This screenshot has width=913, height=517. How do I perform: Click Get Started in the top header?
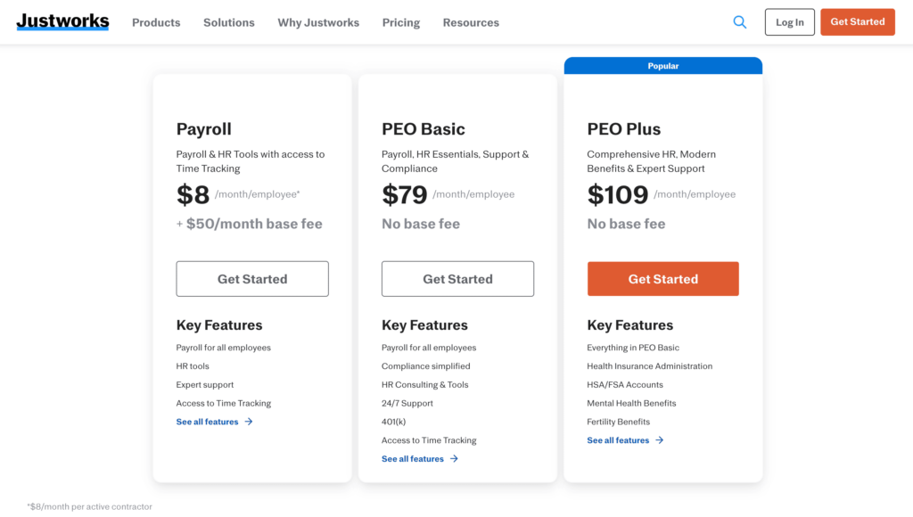click(x=857, y=21)
